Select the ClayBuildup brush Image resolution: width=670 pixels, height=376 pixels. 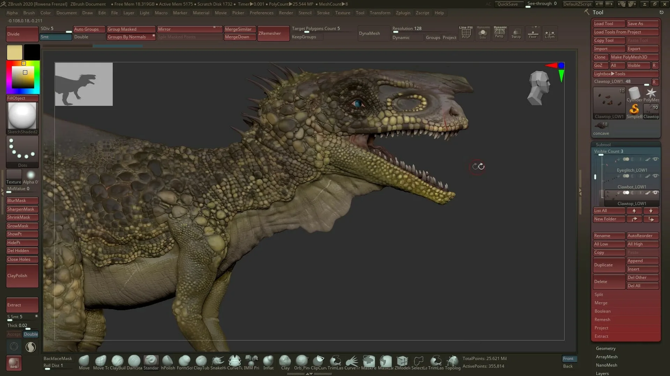coord(118,361)
